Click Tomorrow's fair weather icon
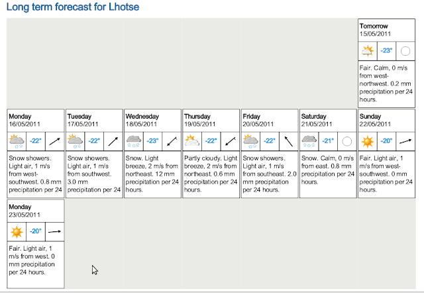The width and height of the screenshot is (424, 293). 366,50
